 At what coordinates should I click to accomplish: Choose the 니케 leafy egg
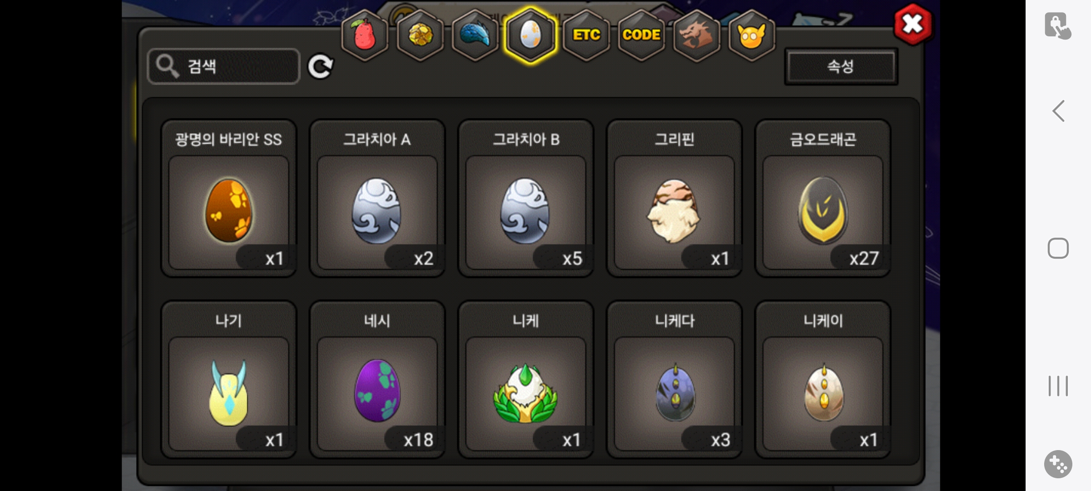point(526,379)
